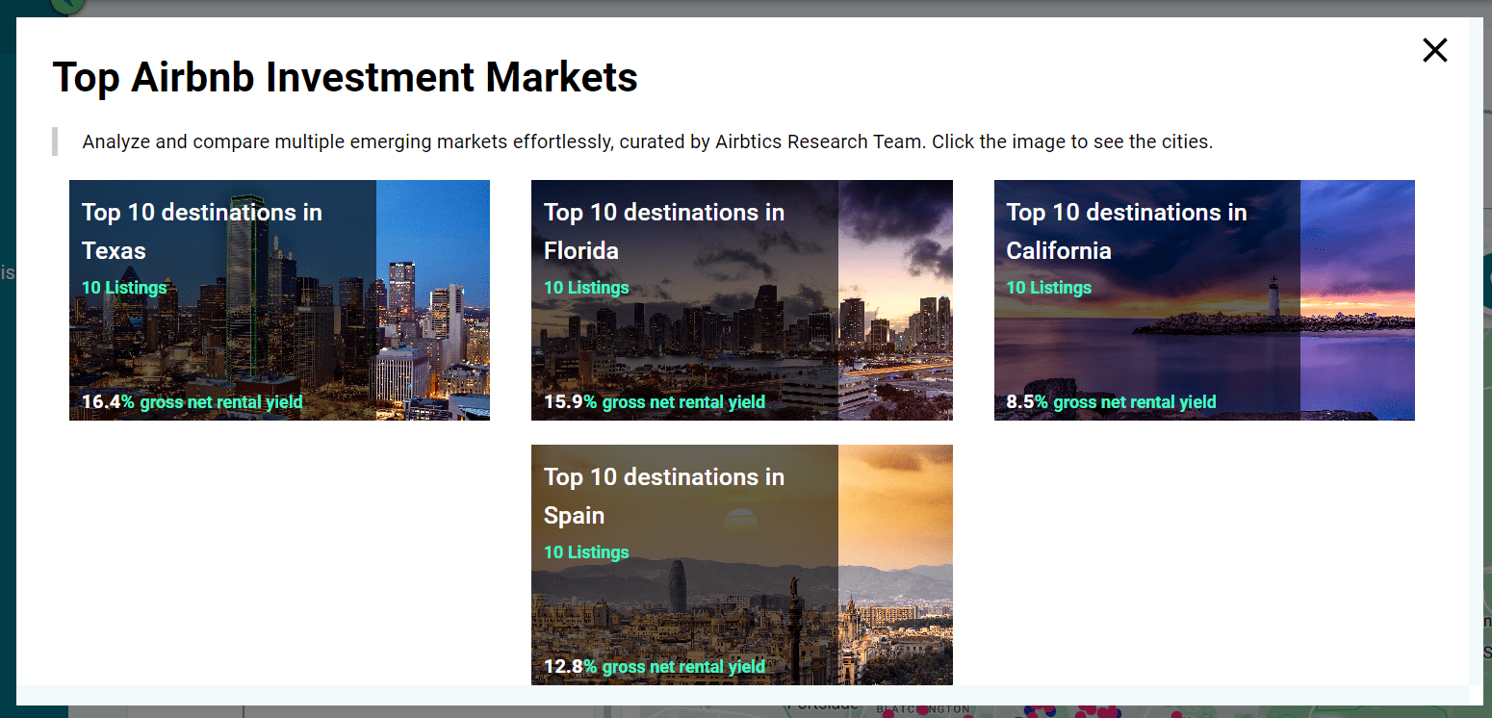Click the green circular logo at top left
Viewport: 1492px width, 718px height.
click(65, 8)
